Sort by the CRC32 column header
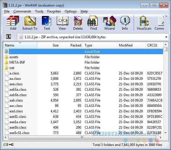This screenshot has height=150, width=171. pyautogui.click(x=154, y=45)
